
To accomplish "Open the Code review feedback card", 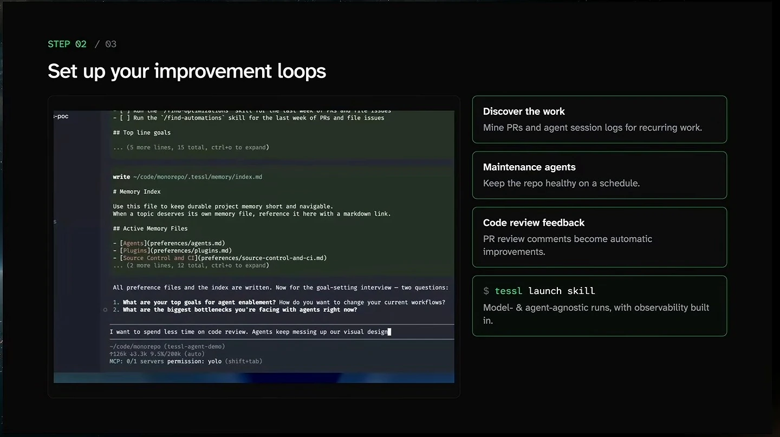I will [600, 237].
